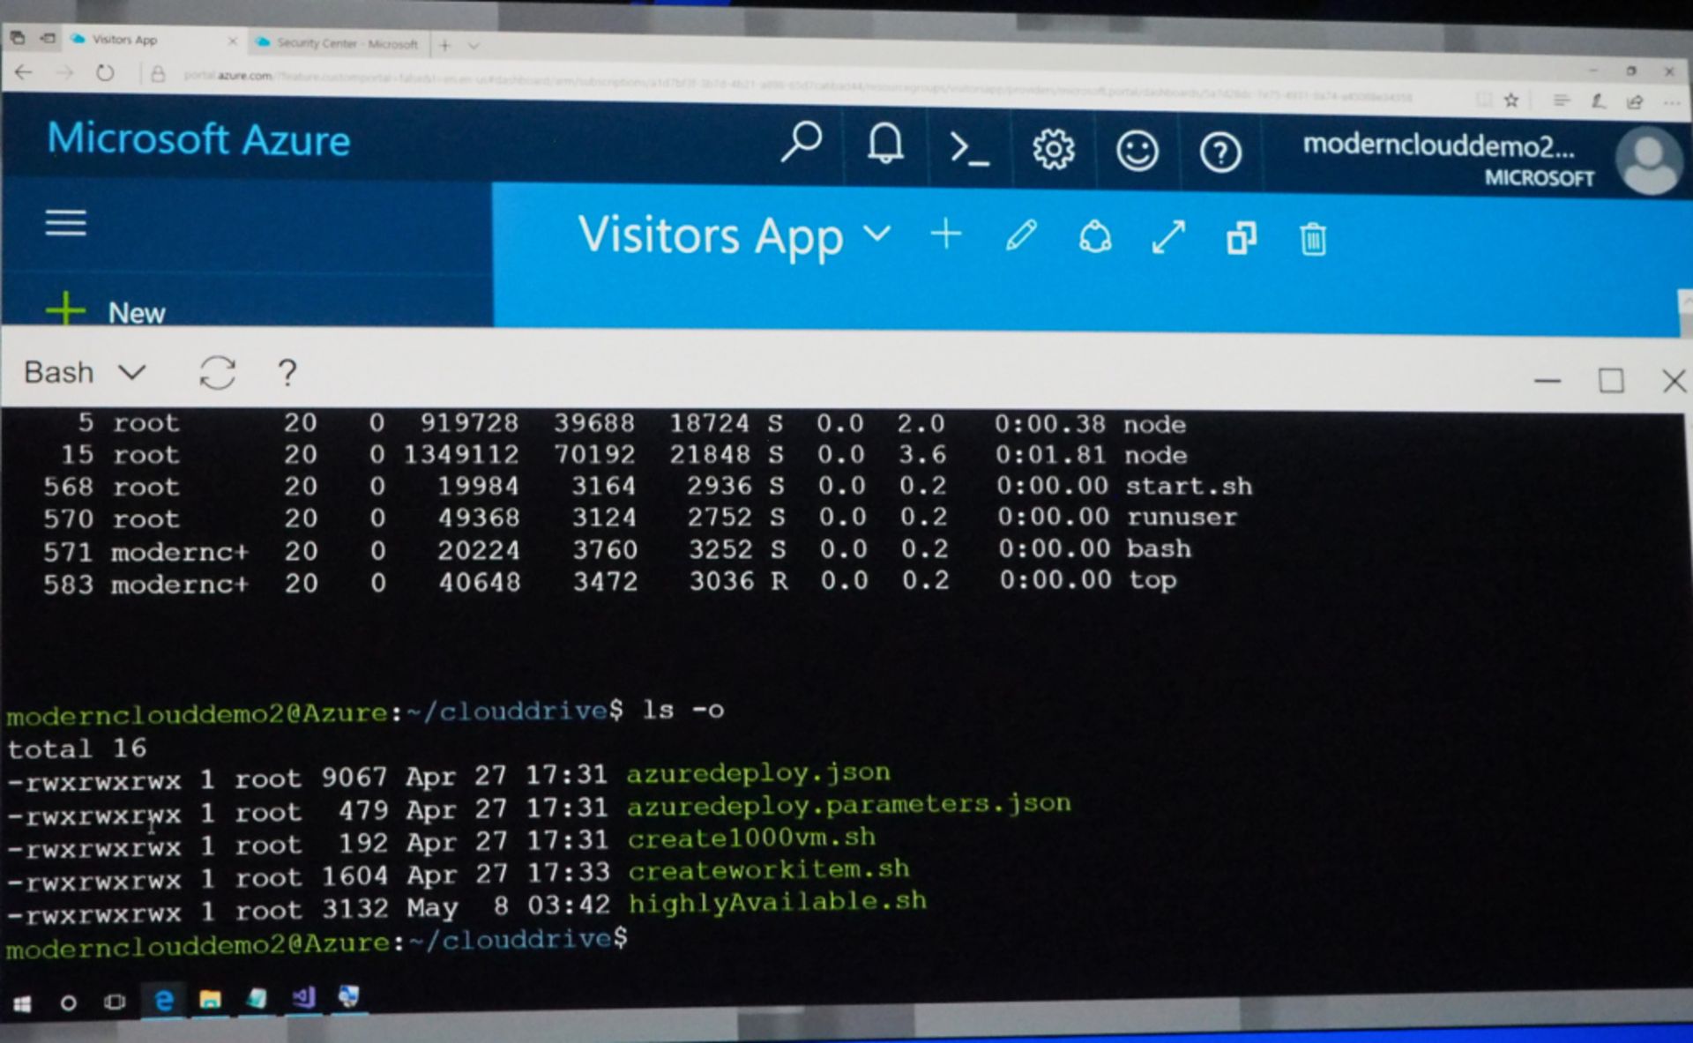Viewport: 1693px width, 1043px height.
Task: Share the Visitors App dashboard
Action: pos(1094,237)
